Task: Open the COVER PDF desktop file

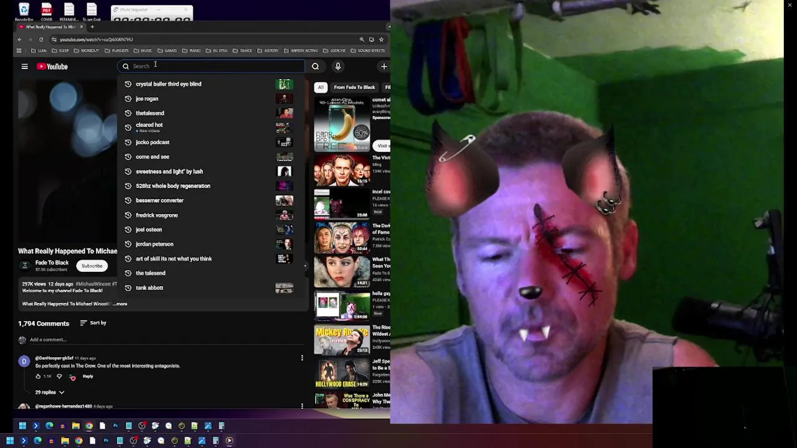Action: coord(46,11)
